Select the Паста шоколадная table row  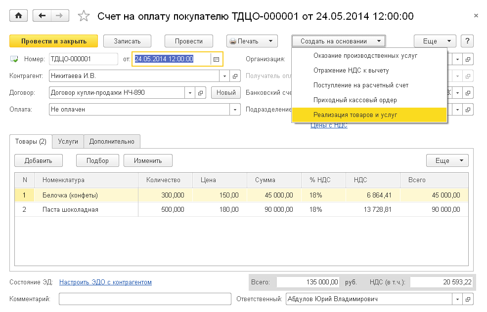[70, 209]
